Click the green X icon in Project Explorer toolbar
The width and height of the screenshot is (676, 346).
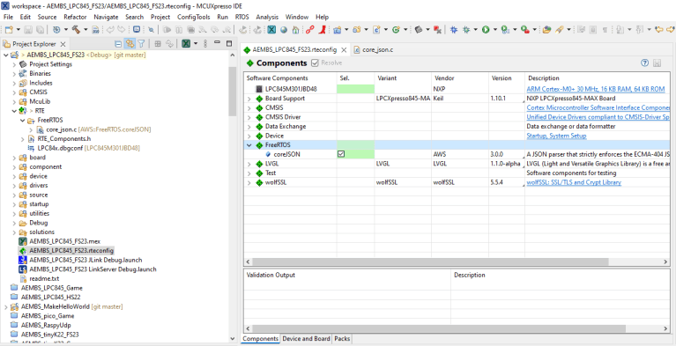186,43
